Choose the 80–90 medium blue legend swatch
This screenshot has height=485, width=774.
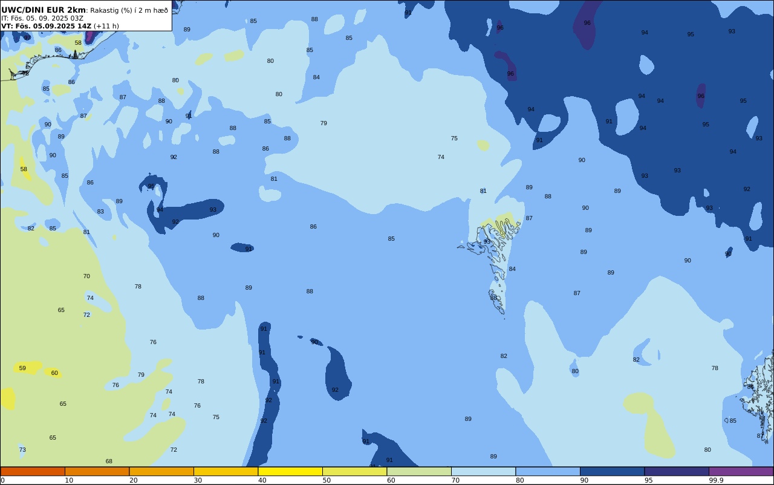(x=548, y=471)
